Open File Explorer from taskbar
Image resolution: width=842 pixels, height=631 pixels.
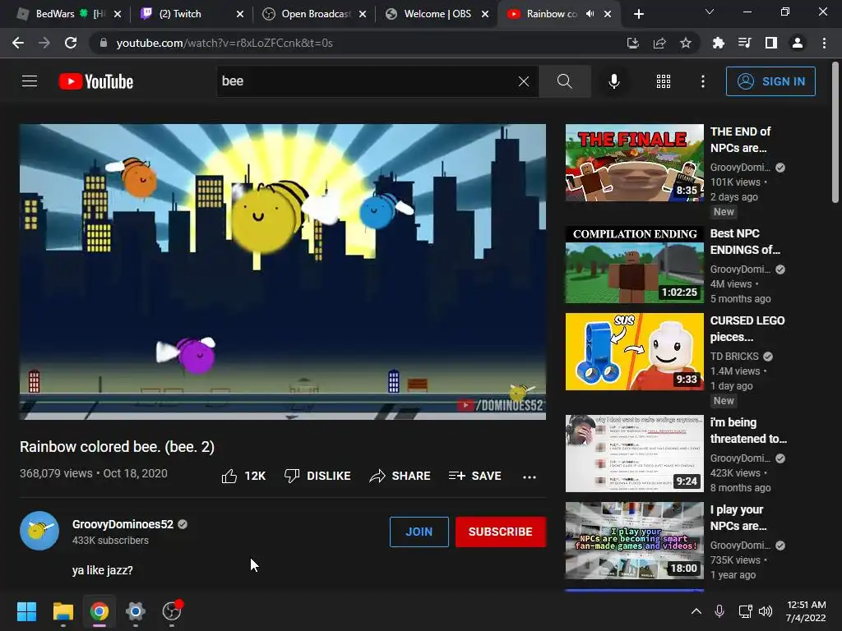(62, 611)
